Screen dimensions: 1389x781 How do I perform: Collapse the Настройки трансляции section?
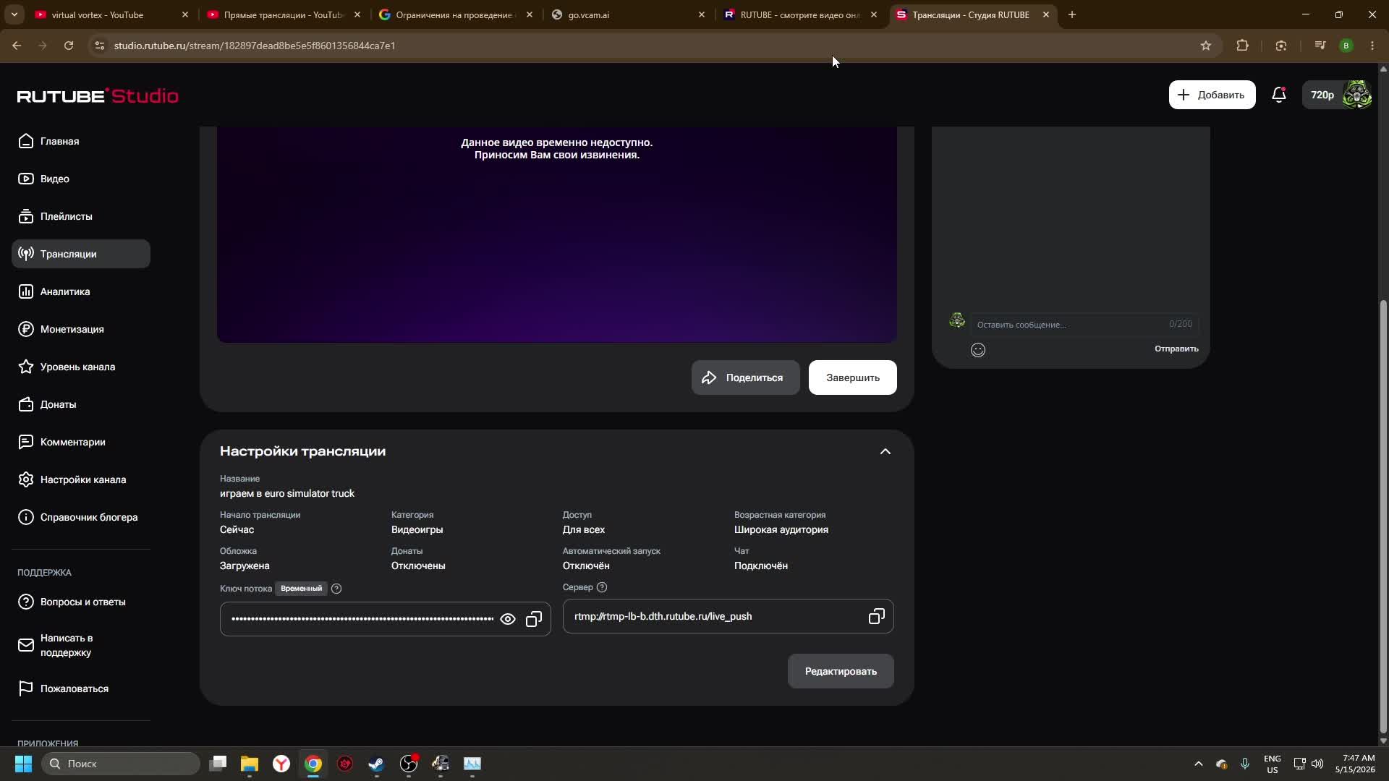coord(885,451)
